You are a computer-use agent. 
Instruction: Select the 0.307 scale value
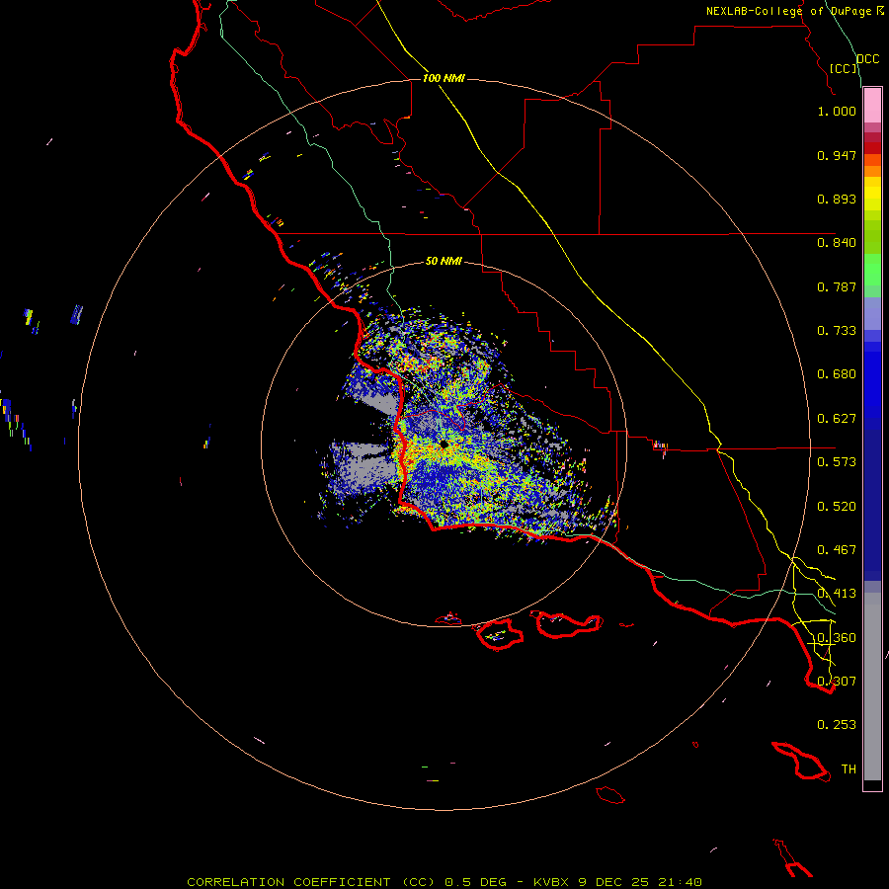pyautogui.click(x=837, y=682)
